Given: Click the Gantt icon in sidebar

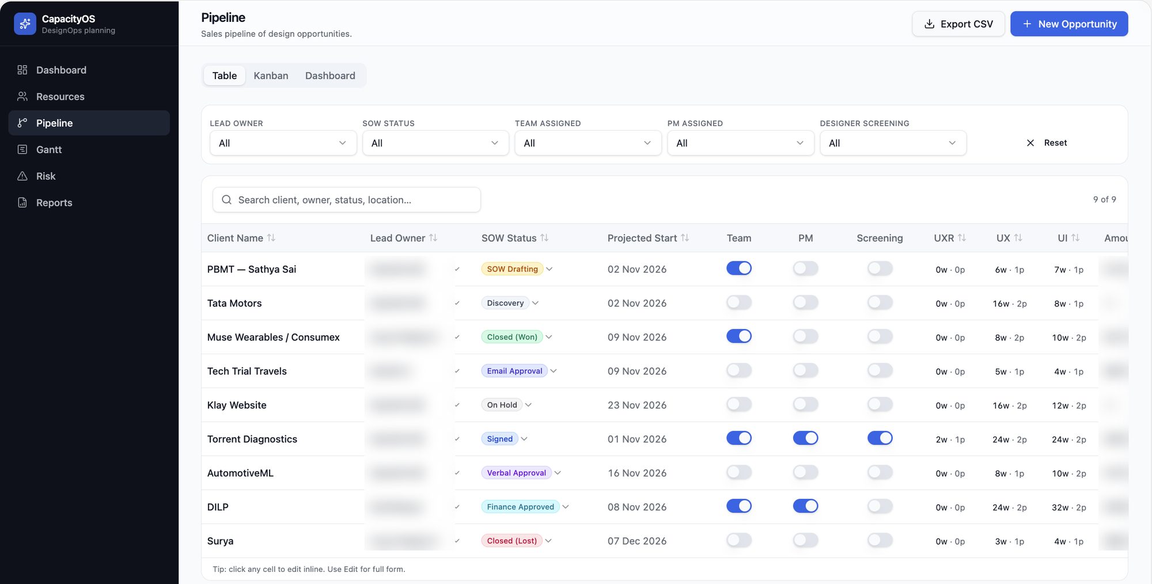Looking at the screenshot, I should coord(22,149).
